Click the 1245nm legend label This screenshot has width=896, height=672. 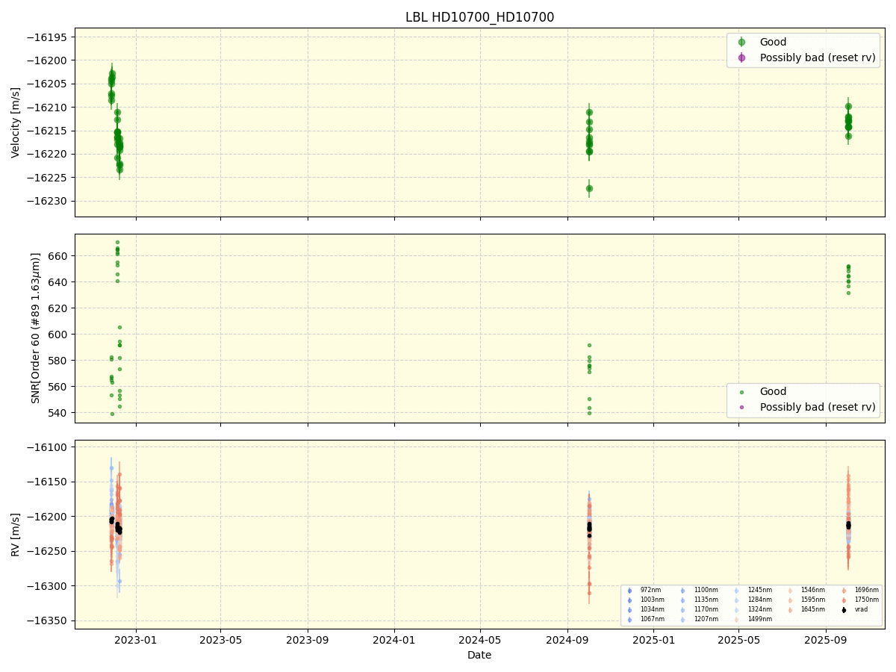[x=760, y=590]
